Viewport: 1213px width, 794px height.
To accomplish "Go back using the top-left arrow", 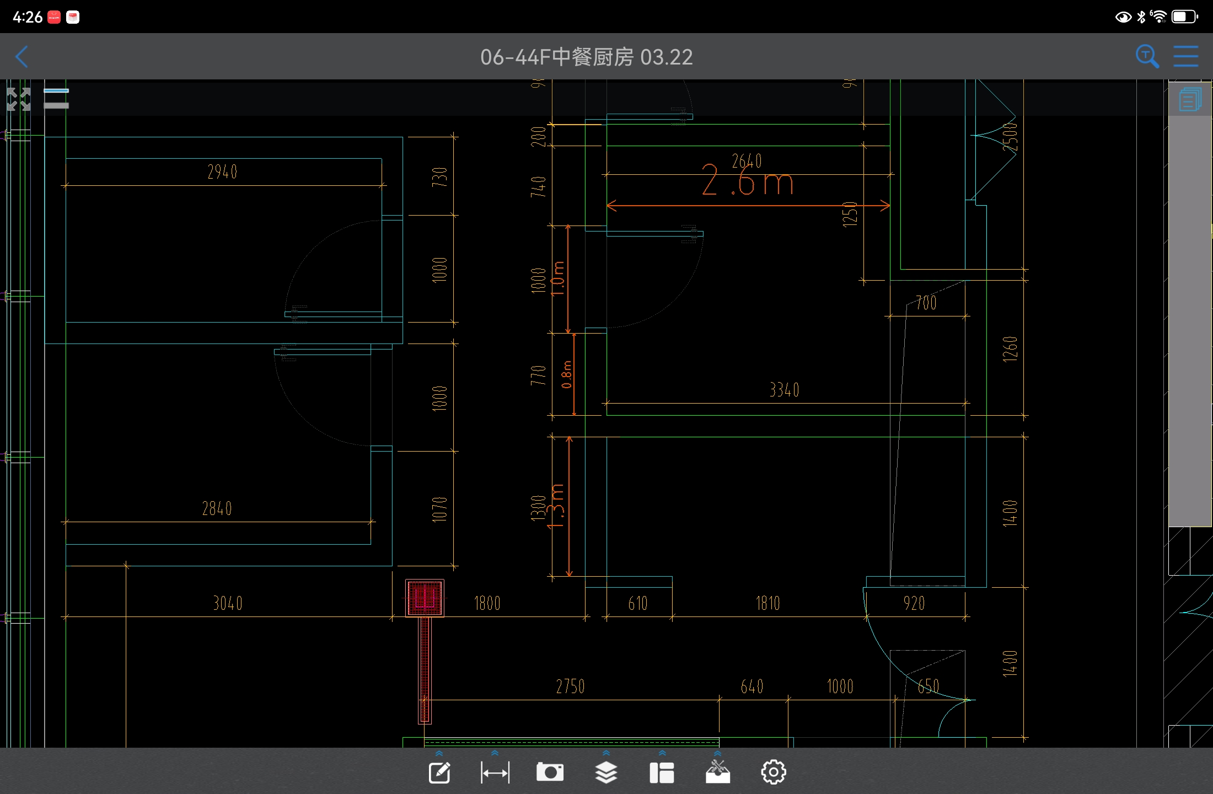I will pyautogui.click(x=22, y=56).
